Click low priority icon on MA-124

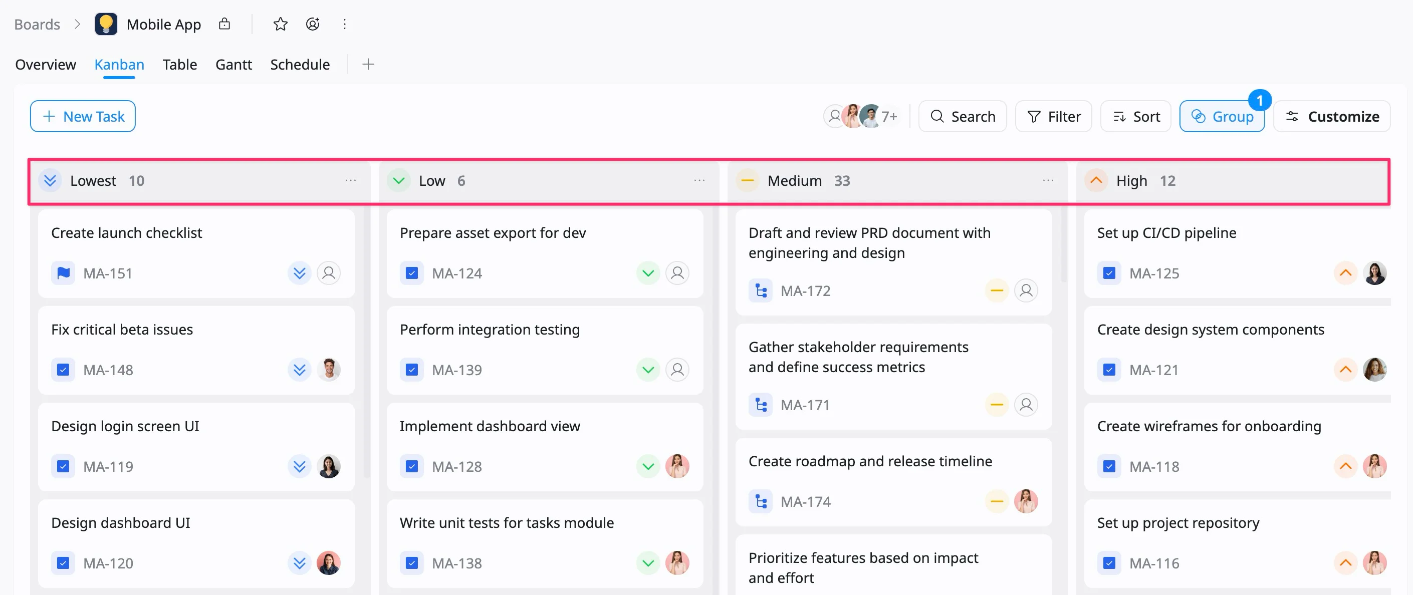click(648, 273)
